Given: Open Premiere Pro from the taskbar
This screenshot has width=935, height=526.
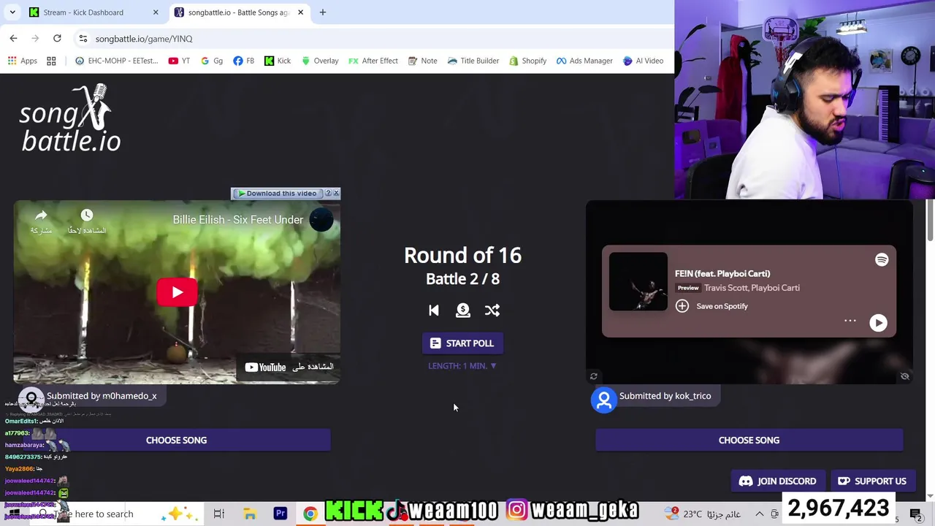Looking at the screenshot, I should click(280, 514).
